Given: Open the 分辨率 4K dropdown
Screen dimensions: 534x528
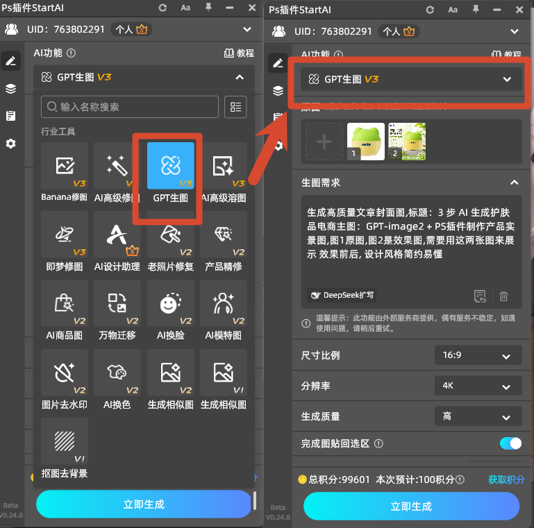Looking at the screenshot, I should pyautogui.click(x=478, y=386).
